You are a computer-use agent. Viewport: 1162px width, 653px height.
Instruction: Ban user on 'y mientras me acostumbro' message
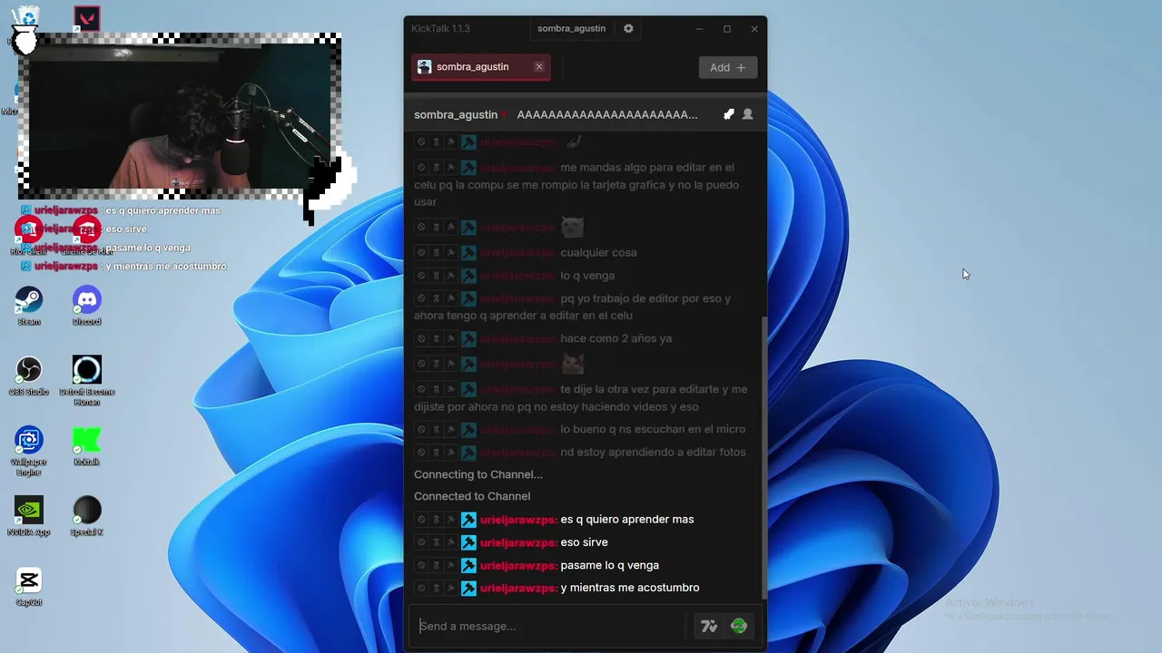pos(421,588)
